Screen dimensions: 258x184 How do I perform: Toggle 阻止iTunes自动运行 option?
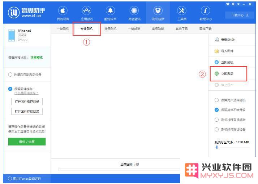coord(10,179)
